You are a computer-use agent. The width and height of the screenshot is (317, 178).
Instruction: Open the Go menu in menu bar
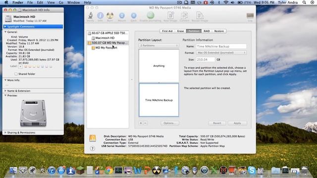tap(61, 2)
